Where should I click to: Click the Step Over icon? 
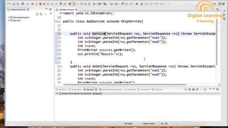point(52,4)
